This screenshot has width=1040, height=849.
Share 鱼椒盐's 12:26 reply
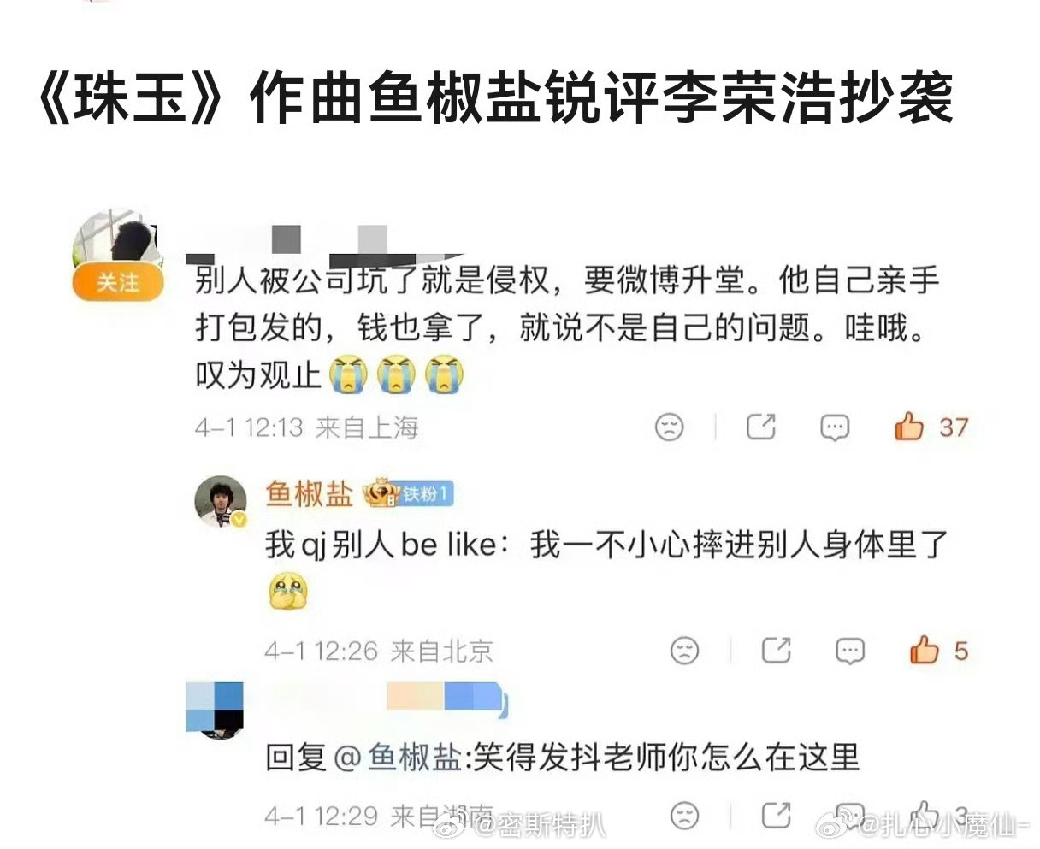pyautogui.click(x=776, y=651)
